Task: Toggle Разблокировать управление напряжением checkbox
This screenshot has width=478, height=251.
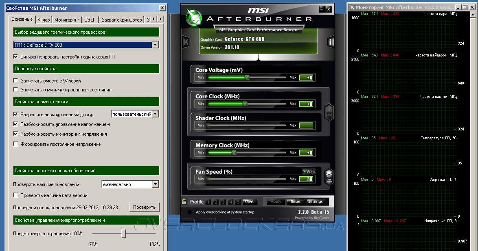Action: pyautogui.click(x=15, y=124)
